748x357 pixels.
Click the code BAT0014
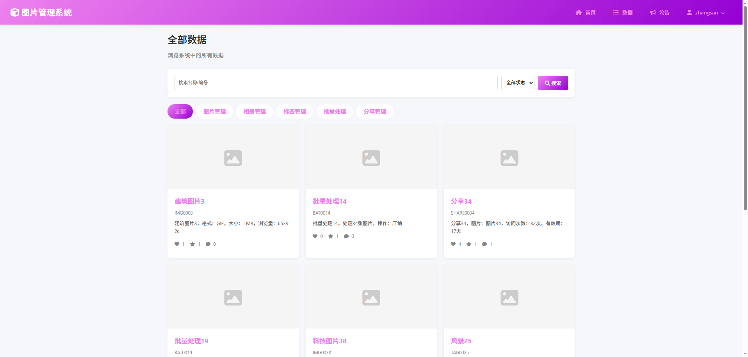pyautogui.click(x=321, y=213)
